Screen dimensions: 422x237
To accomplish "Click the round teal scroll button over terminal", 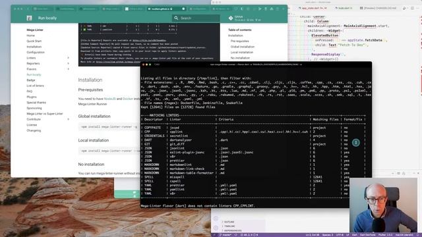I will pyautogui.click(x=356, y=143).
